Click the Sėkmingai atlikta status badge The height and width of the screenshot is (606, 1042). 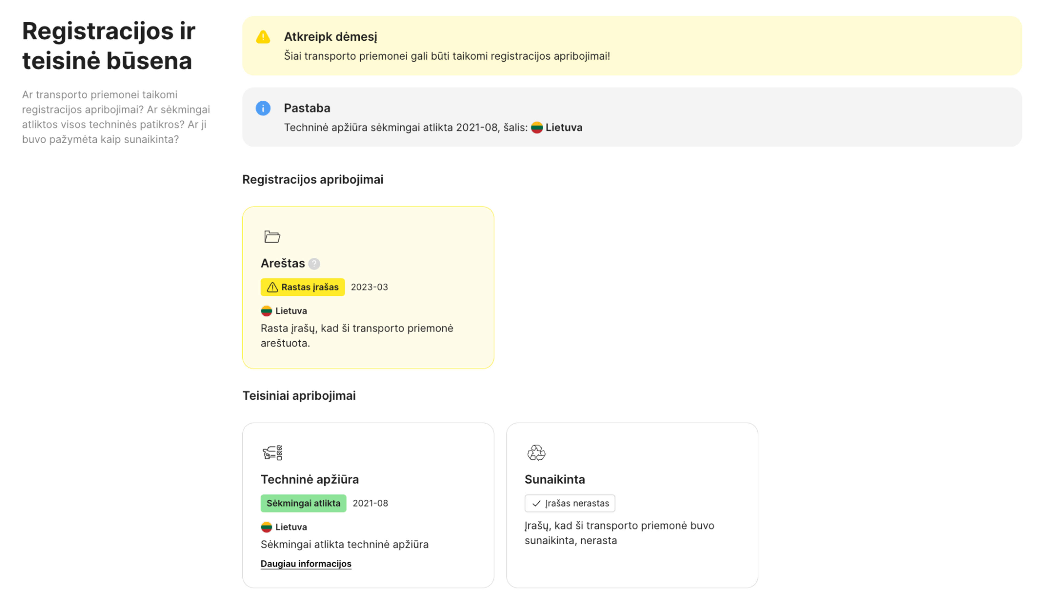pyautogui.click(x=303, y=503)
